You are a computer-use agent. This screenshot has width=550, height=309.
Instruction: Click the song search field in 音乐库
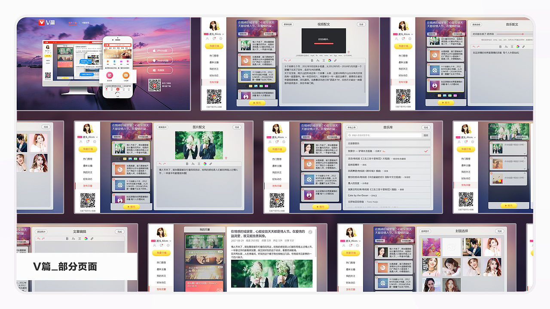pyautogui.click(x=385, y=135)
